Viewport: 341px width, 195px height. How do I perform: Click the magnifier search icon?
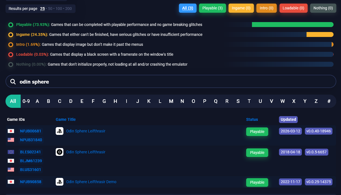pos(13,82)
